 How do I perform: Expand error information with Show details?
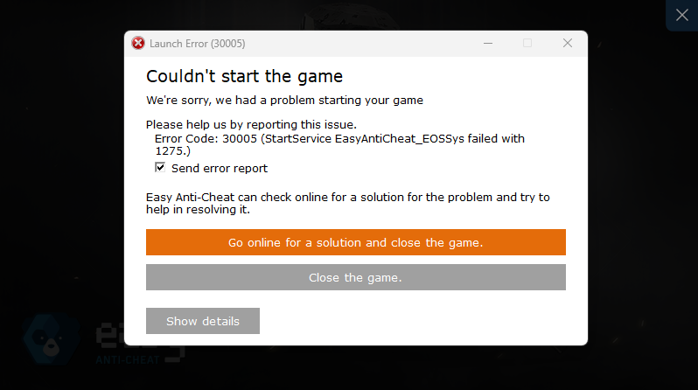click(x=203, y=321)
